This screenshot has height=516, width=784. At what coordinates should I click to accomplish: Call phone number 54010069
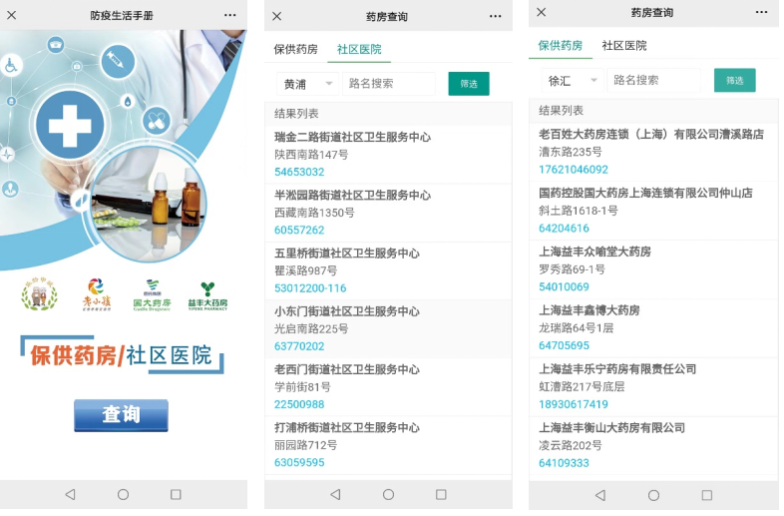point(564,286)
